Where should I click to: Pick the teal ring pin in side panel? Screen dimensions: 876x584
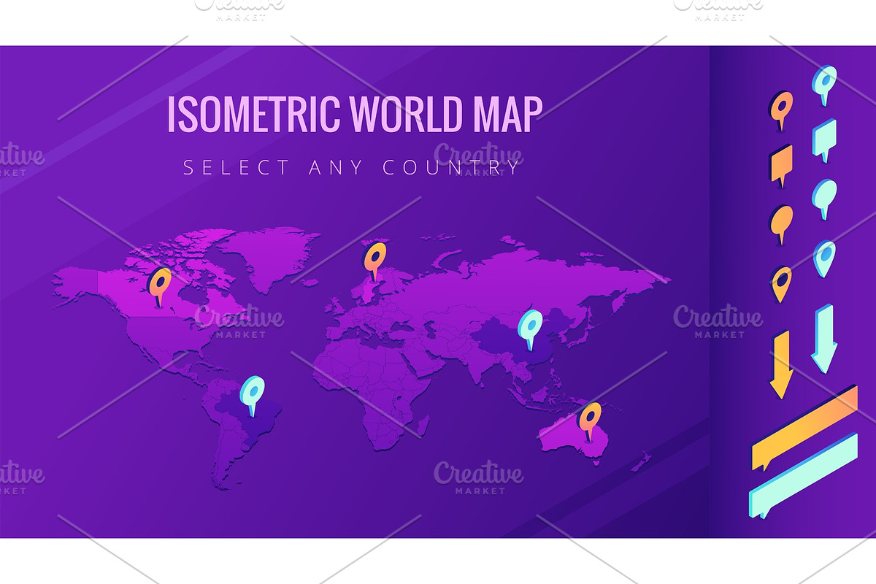825,85
